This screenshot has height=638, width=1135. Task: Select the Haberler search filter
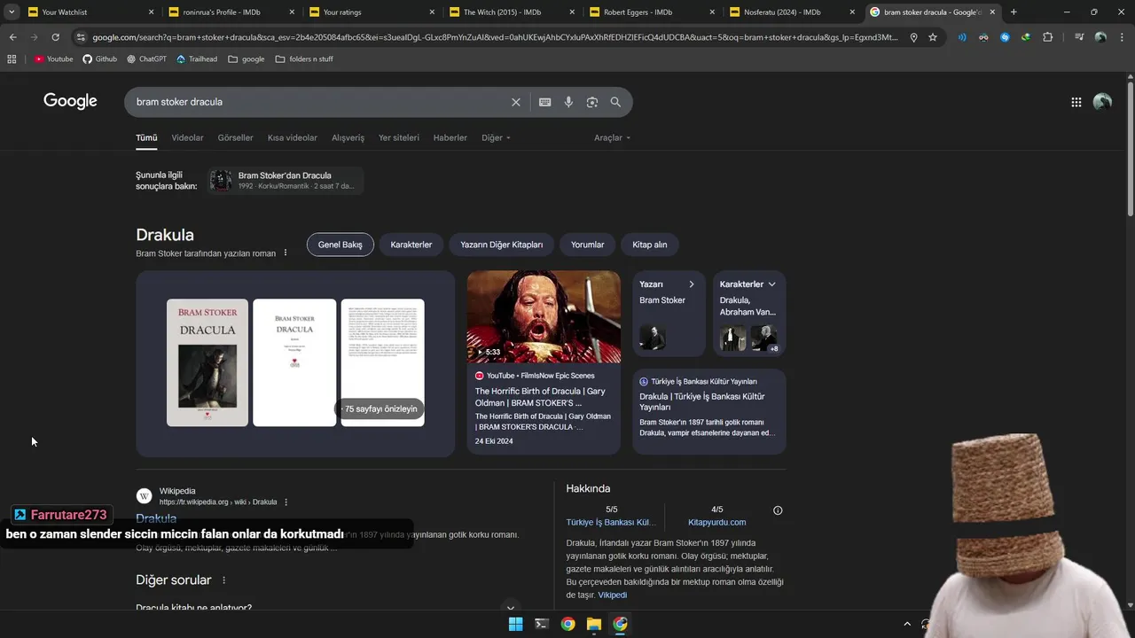pos(450,137)
